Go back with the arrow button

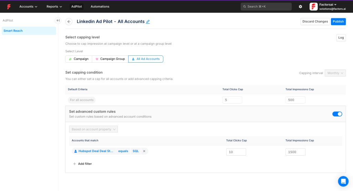69,22
